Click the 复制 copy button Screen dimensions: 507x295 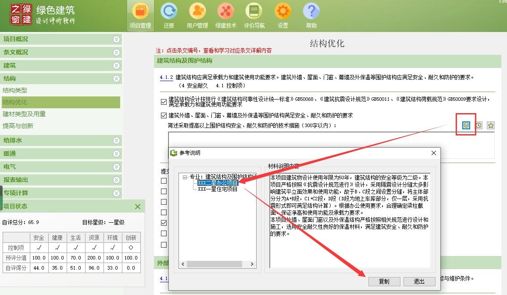pos(384,281)
